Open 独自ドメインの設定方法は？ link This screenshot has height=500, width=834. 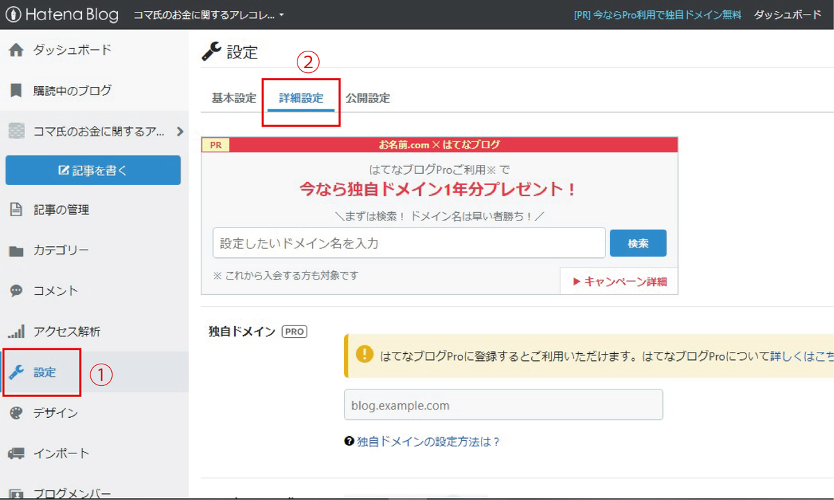[x=428, y=442]
